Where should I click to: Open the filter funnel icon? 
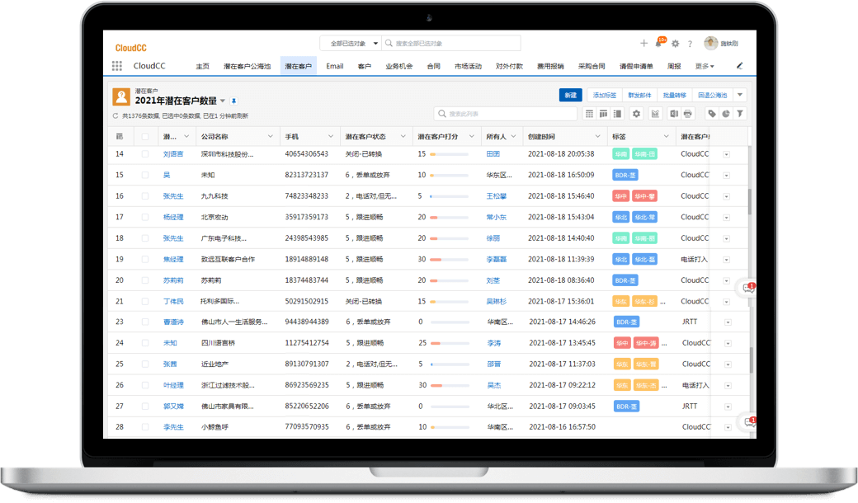pyautogui.click(x=740, y=114)
